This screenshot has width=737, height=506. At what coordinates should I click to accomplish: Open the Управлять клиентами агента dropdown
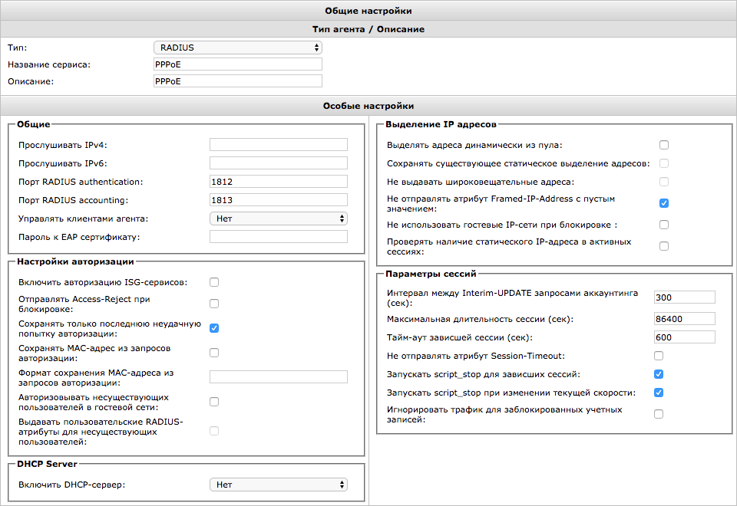coord(279,219)
